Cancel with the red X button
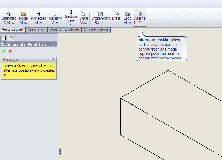The image size is (222, 160). [10, 51]
